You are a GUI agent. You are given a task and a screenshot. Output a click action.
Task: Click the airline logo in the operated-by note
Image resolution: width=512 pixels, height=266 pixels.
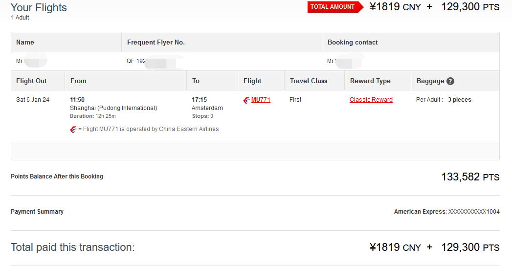click(x=73, y=130)
